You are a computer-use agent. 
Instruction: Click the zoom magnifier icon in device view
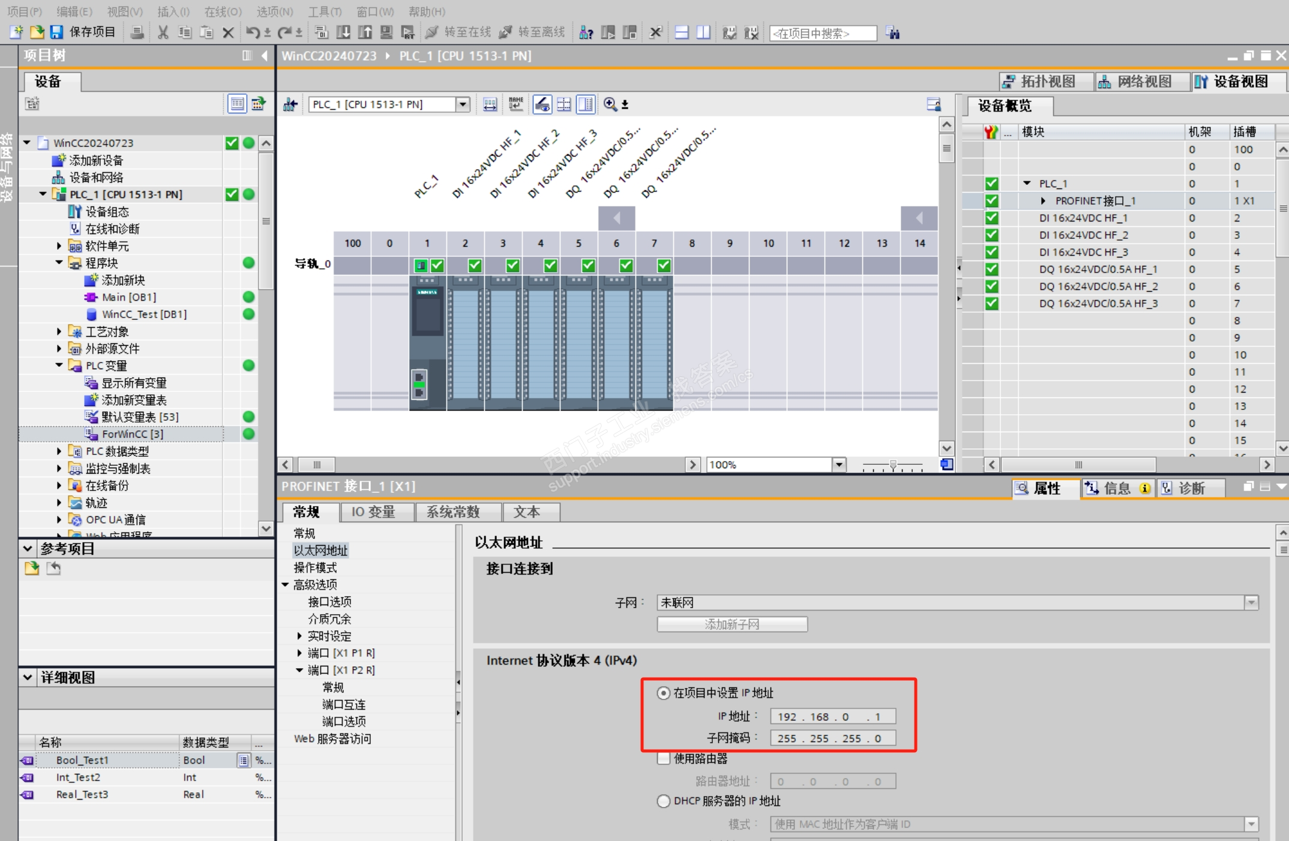610,104
